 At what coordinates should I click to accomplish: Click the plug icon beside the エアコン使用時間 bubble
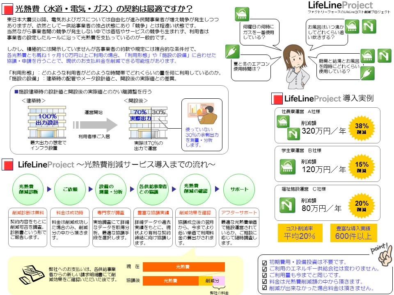pyautogui.click(x=232, y=52)
